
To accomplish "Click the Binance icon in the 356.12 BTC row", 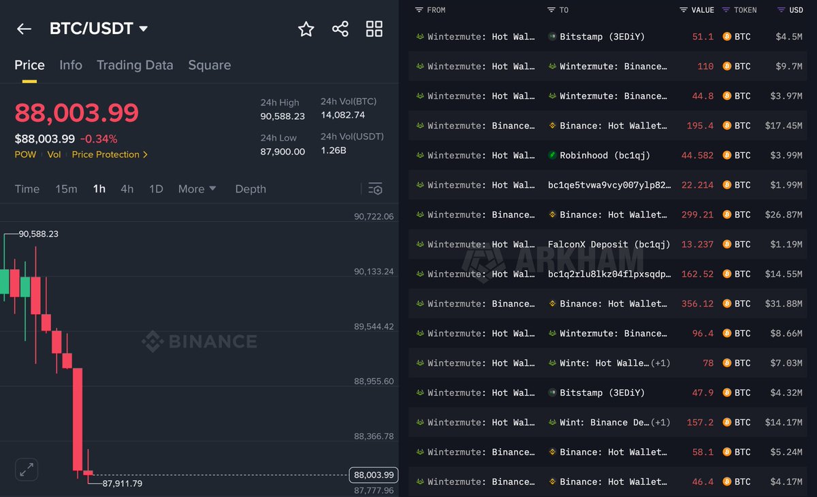I will (552, 304).
